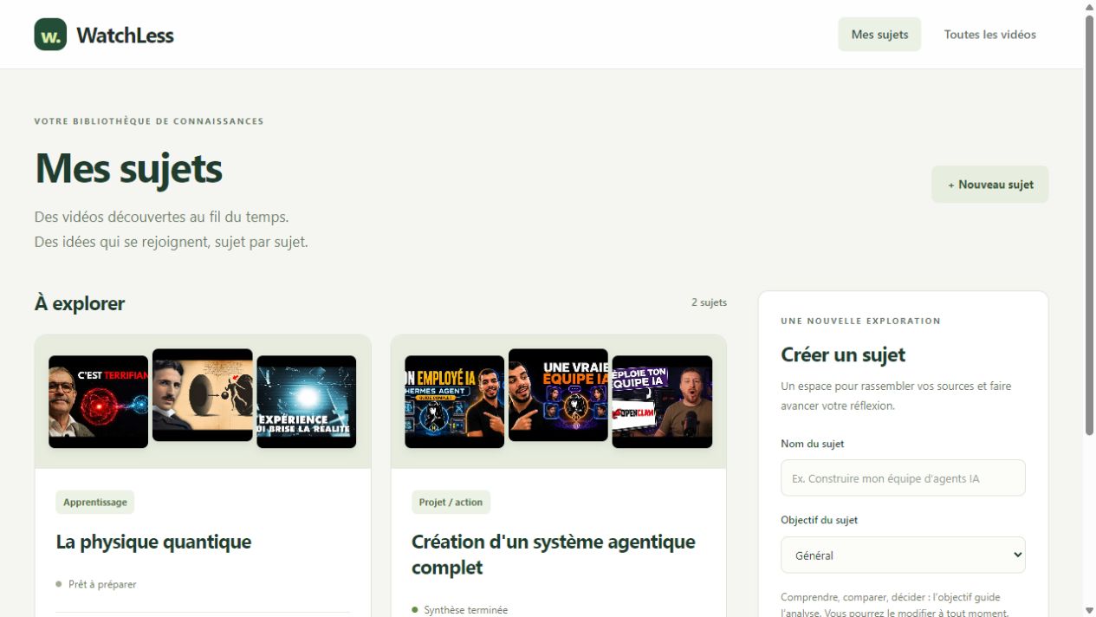
Task: Open the Déploie ton équipe IA thumbnail
Action: coord(662,401)
